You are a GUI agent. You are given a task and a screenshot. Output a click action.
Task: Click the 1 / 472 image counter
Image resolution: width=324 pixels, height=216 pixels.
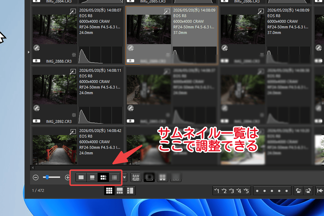point(38,190)
